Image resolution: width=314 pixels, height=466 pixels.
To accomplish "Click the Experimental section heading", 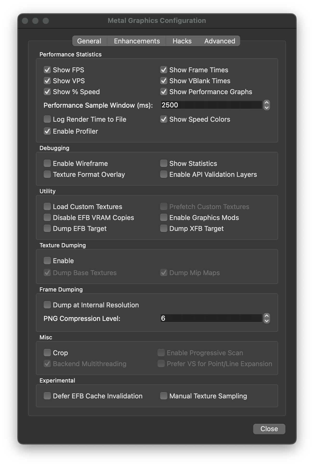I will pyautogui.click(x=57, y=380).
